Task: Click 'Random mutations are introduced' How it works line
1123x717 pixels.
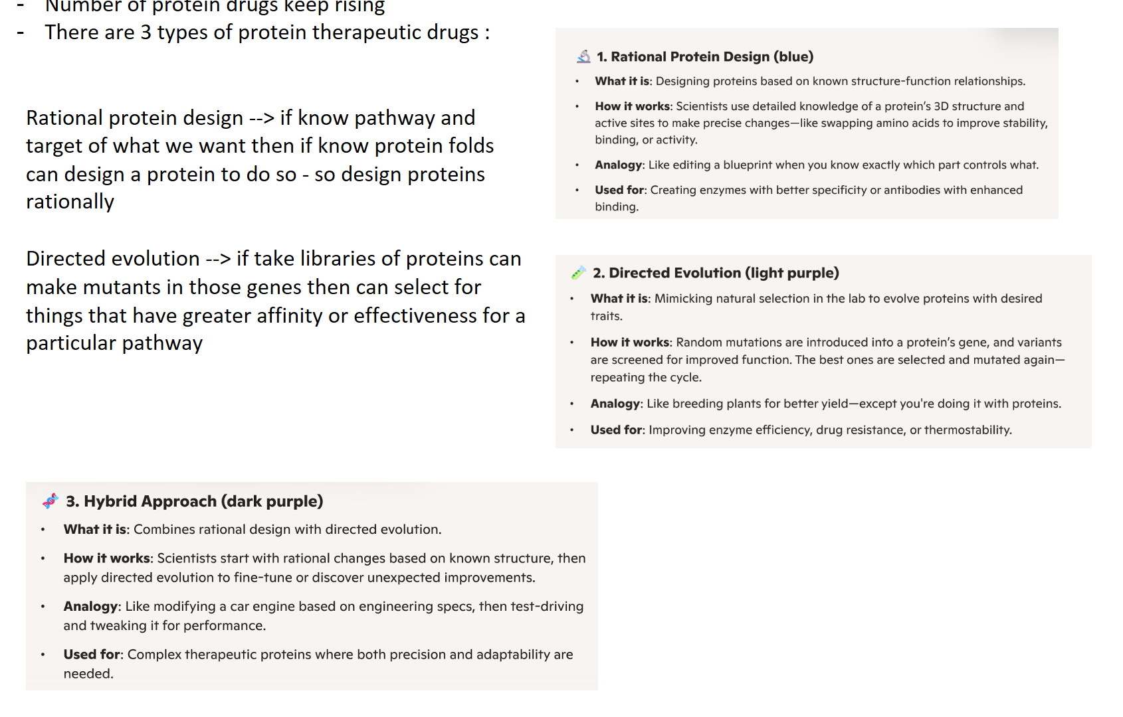Action: point(827,359)
